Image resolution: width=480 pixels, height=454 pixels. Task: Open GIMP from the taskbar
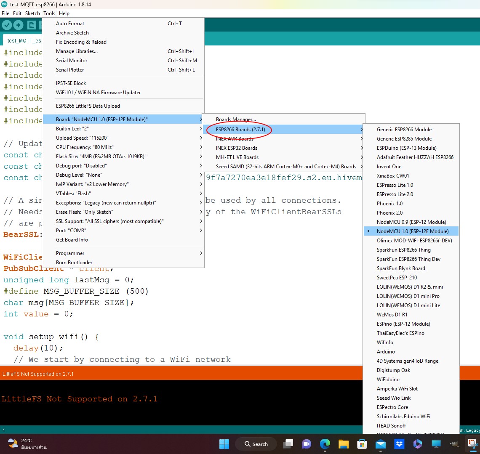click(x=454, y=444)
